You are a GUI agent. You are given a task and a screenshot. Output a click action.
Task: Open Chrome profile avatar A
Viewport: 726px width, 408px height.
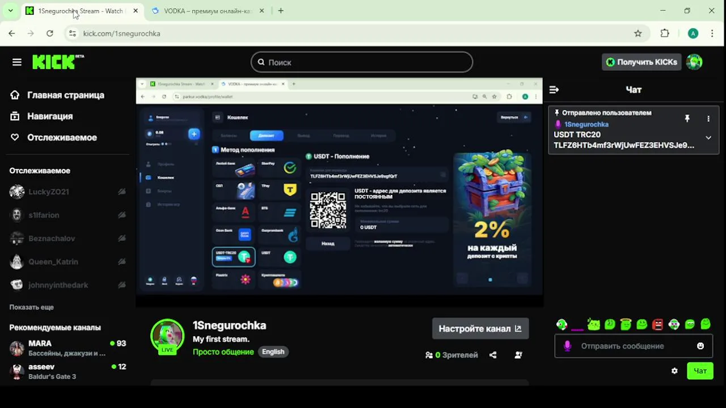pyautogui.click(x=693, y=33)
